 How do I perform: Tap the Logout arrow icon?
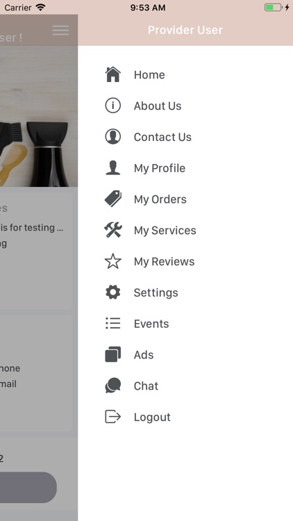tap(113, 417)
